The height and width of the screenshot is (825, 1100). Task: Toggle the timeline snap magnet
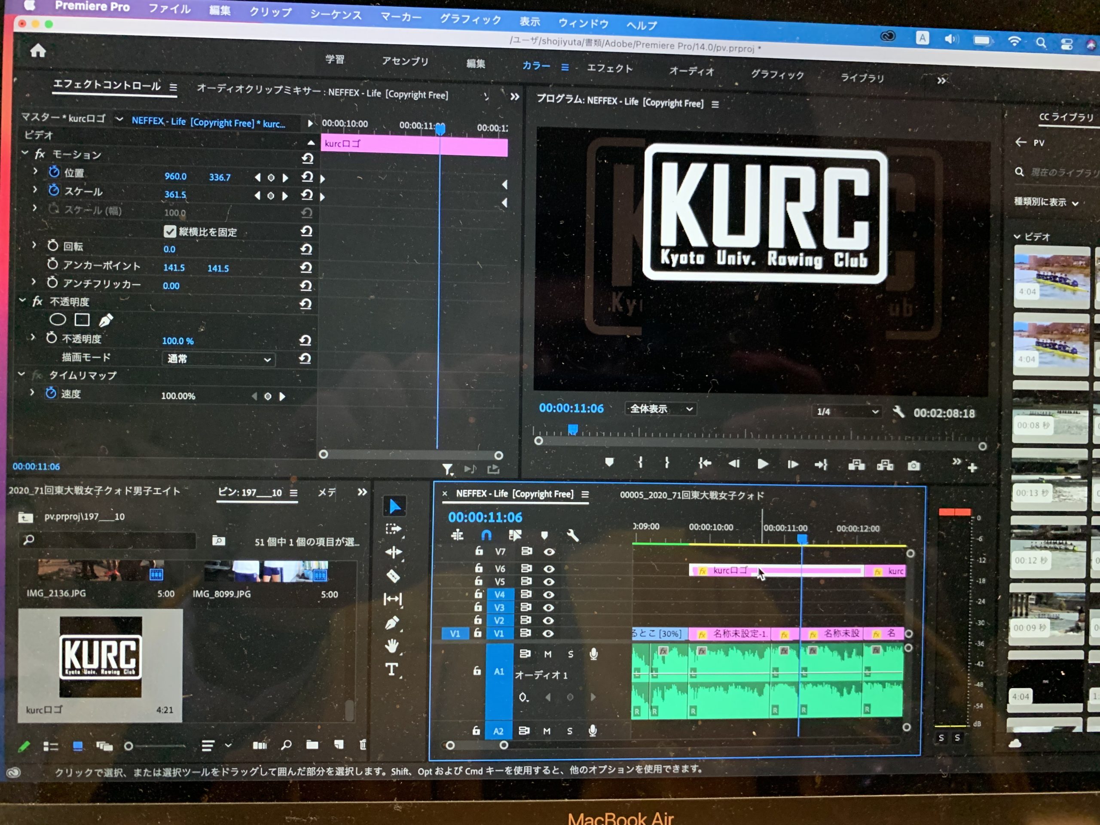point(486,535)
